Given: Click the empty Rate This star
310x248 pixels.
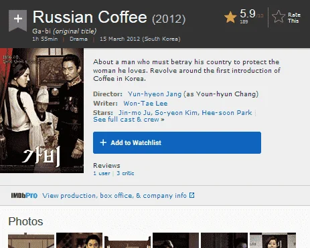Looking at the screenshot, I should click(x=279, y=17).
